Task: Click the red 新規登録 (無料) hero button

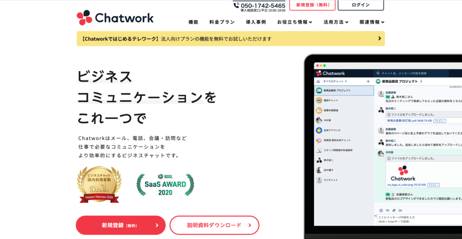Action: tap(120, 225)
